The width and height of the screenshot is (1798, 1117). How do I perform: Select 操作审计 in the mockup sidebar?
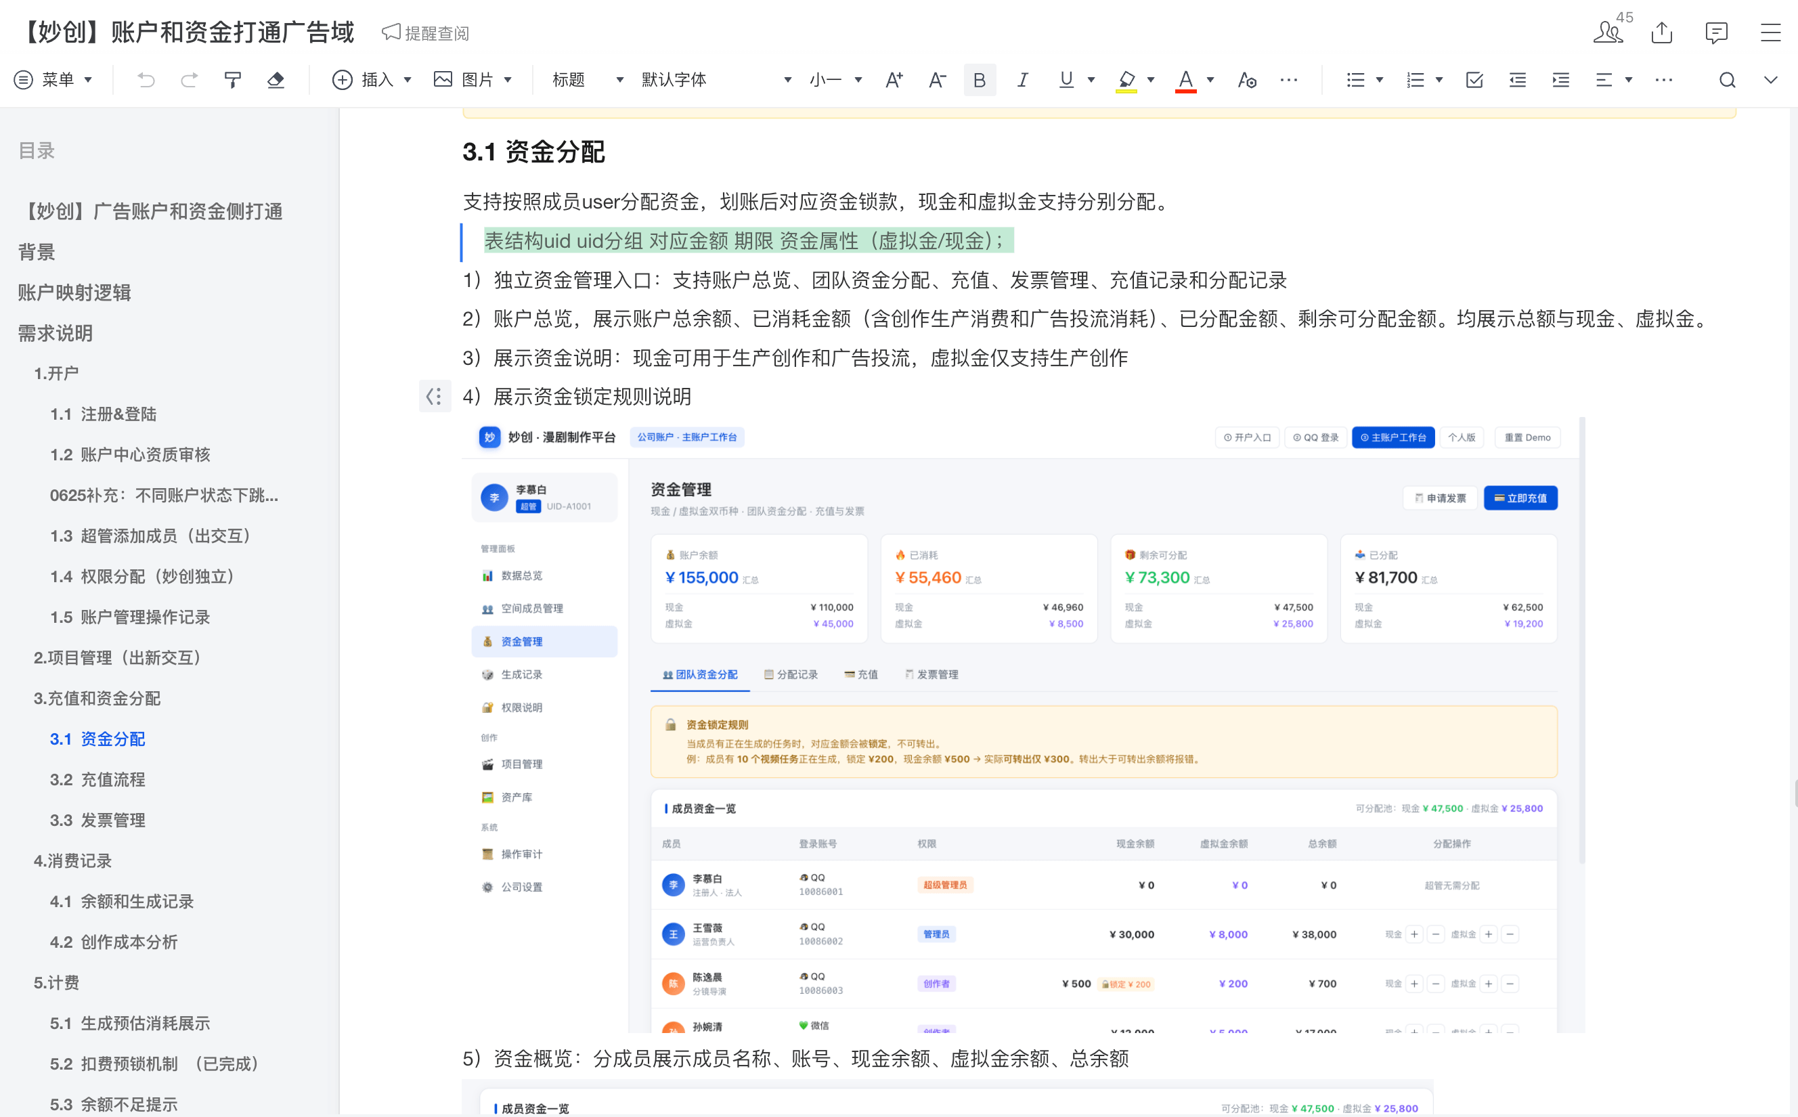pyautogui.click(x=544, y=854)
